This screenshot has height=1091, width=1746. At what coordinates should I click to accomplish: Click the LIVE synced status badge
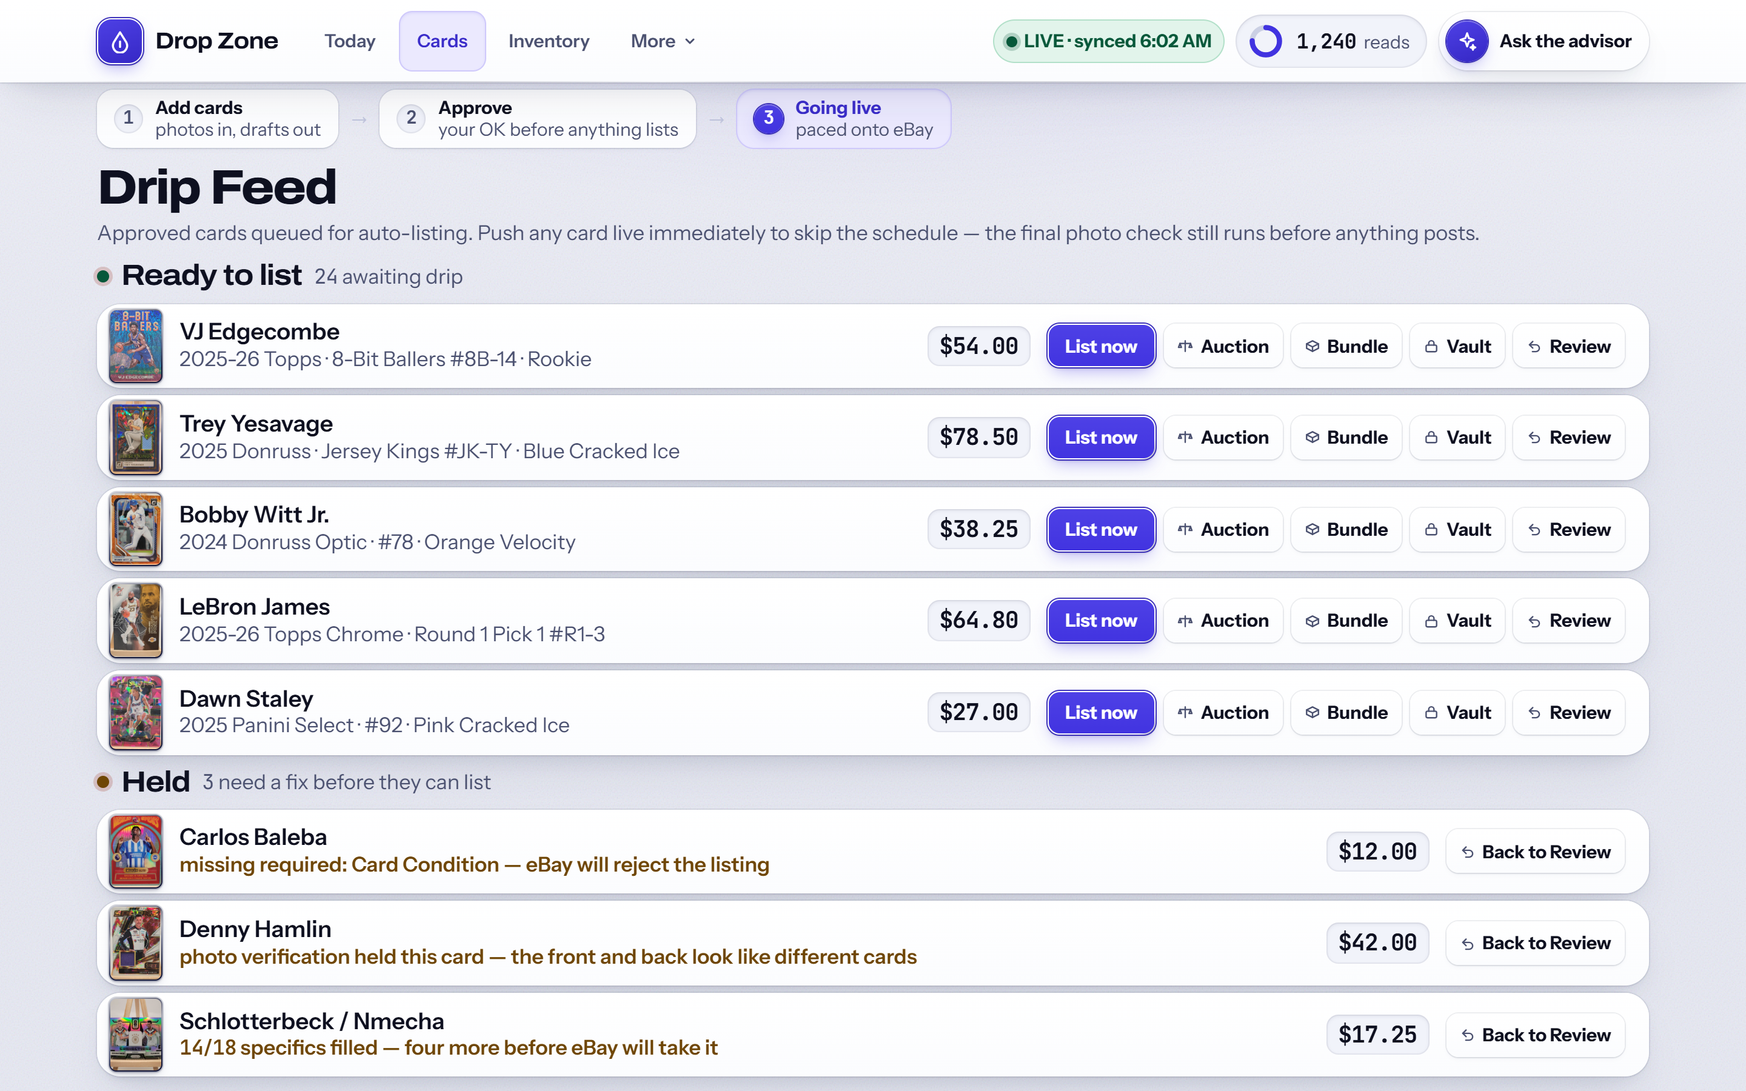point(1108,41)
